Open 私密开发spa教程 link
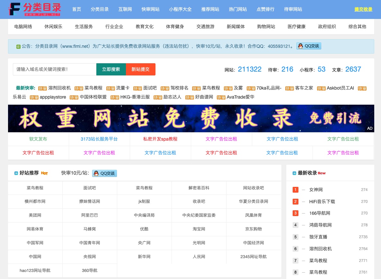381x279 pixels. (x=160, y=139)
